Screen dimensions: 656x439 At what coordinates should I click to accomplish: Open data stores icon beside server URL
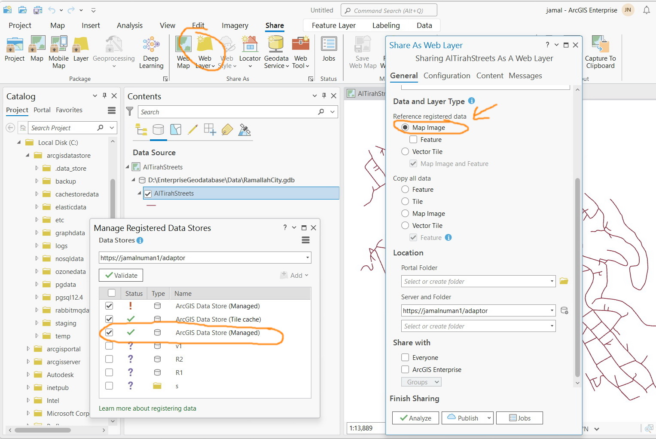tap(564, 310)
